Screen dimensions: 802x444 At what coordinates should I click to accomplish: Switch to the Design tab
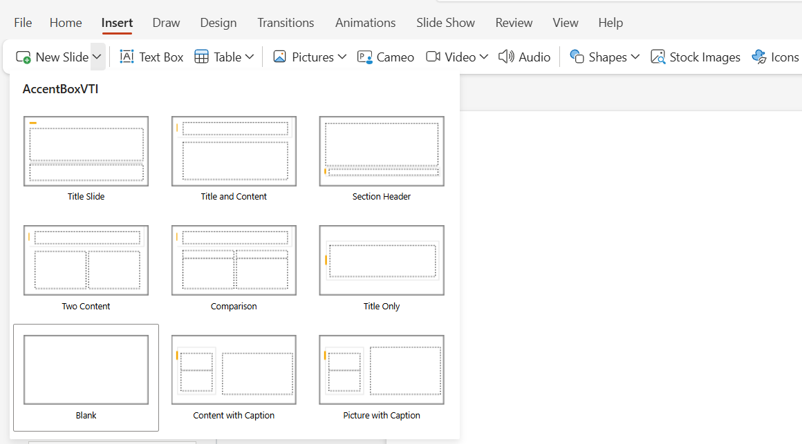(218, 23)
